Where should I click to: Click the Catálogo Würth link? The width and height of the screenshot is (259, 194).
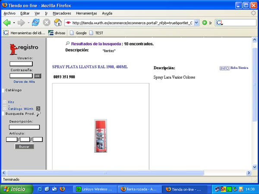coord(21,109)
